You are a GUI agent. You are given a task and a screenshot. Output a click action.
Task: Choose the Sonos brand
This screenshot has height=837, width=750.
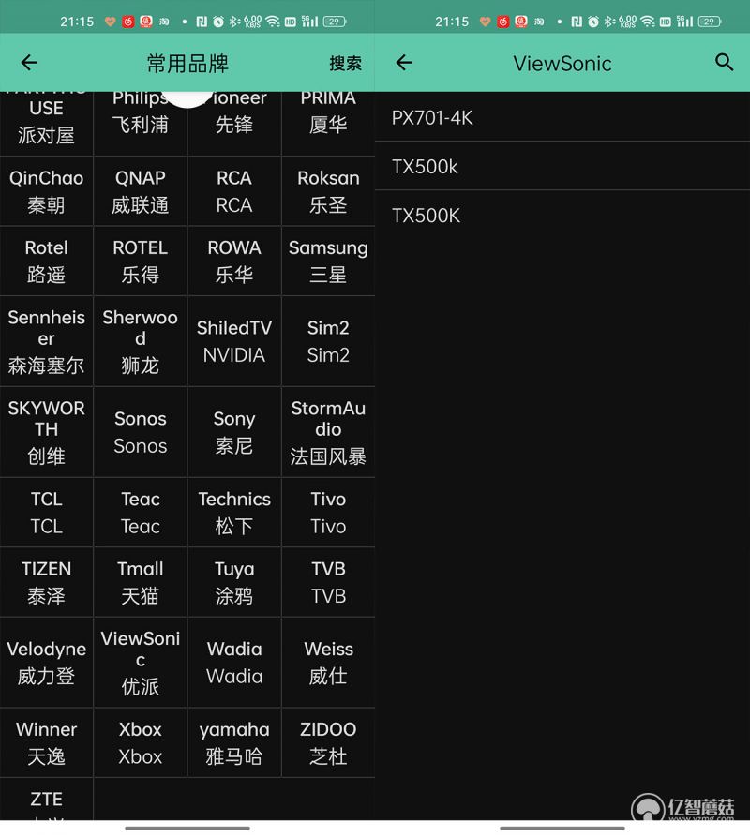click(x=141, y=432)
